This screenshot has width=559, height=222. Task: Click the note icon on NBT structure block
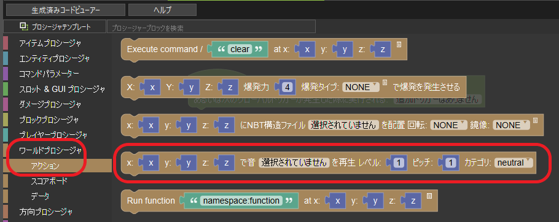(x=535, y=121)
